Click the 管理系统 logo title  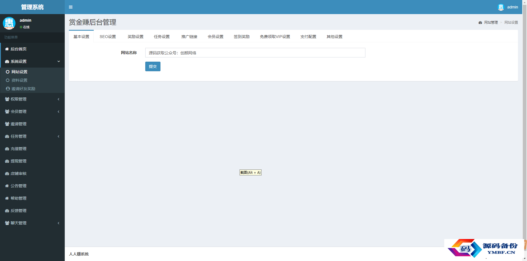[x=32, y=7]
